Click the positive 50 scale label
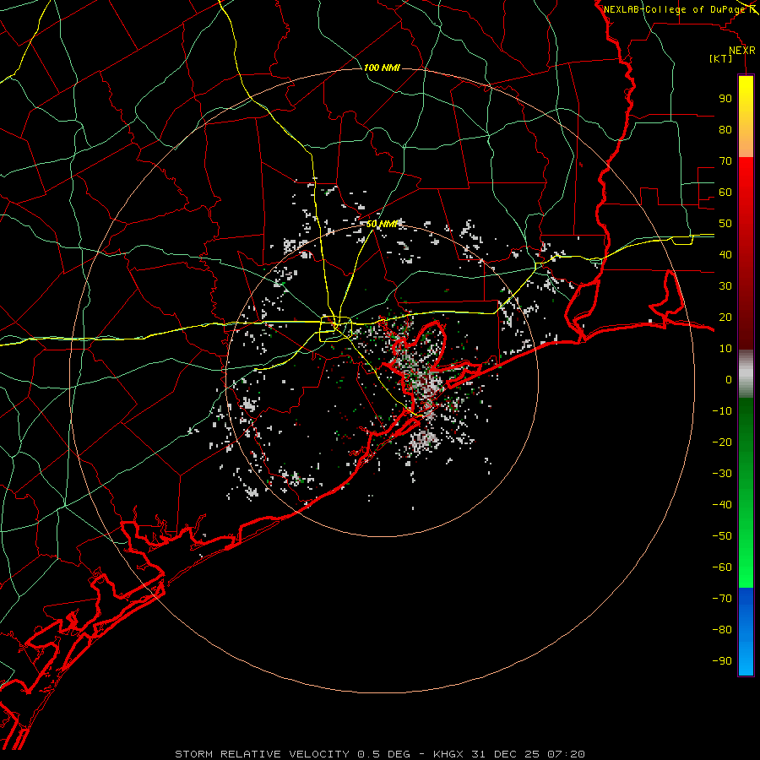The height and width of the screenshot is (760, 760). point(725,224)
